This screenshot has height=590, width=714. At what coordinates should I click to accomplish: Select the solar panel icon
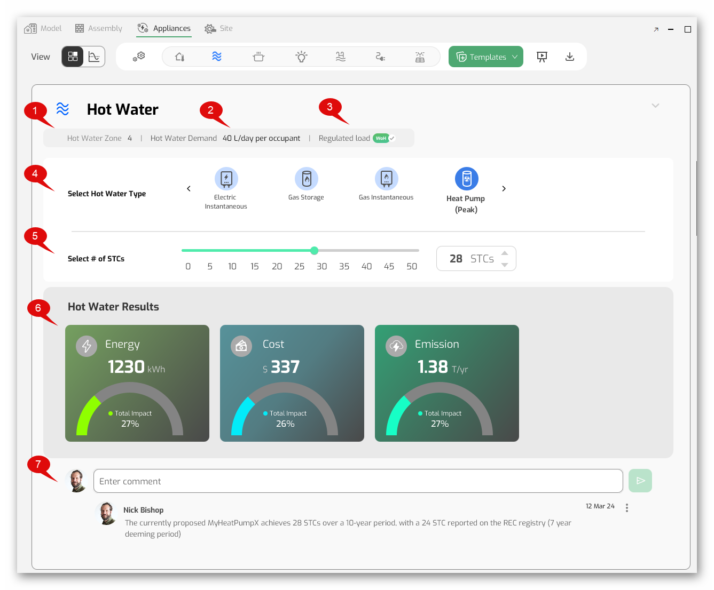pyautogui.click(x=420, y=57)
